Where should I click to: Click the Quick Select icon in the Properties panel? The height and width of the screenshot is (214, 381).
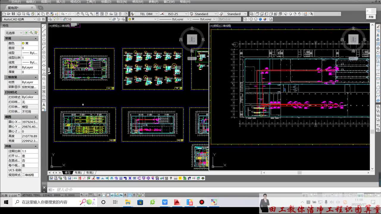36,33
